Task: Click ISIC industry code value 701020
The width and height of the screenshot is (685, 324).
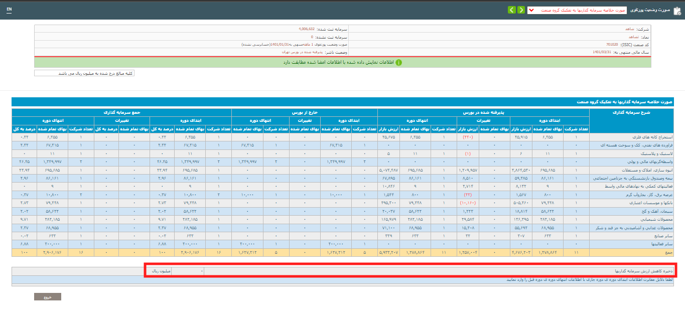Action: pos(612,45)
